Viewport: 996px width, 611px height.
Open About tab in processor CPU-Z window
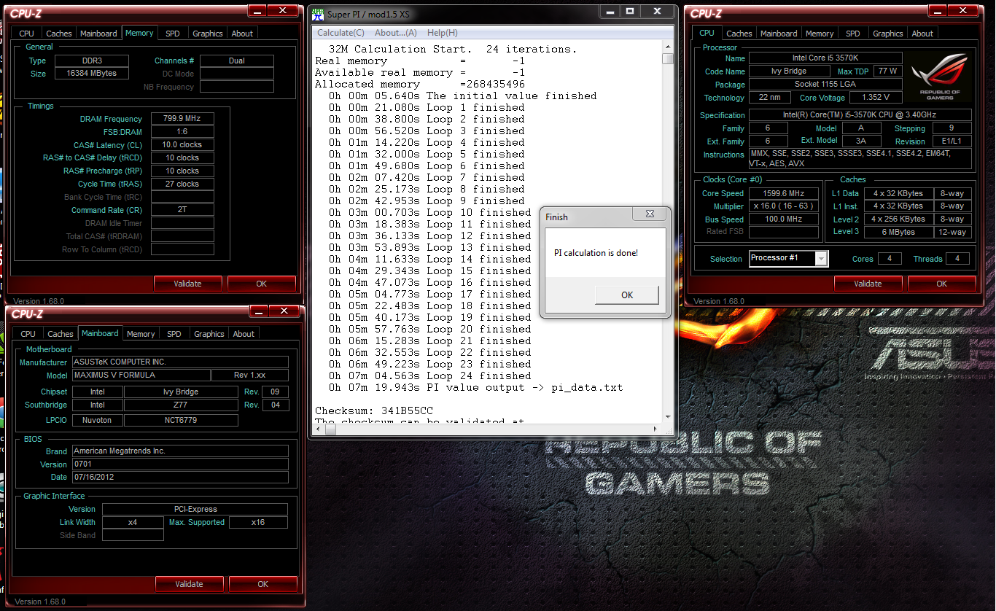922,34
